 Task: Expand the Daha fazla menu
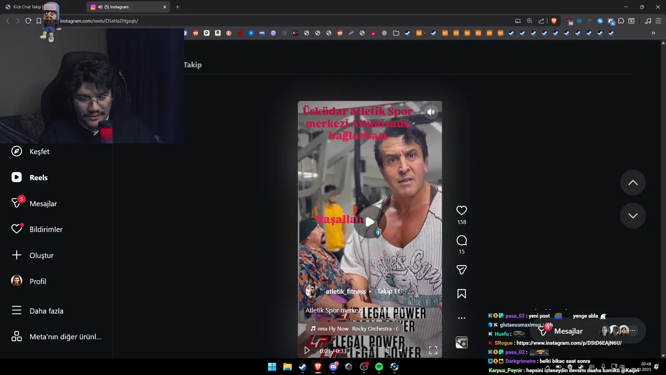tap(37, 311)
